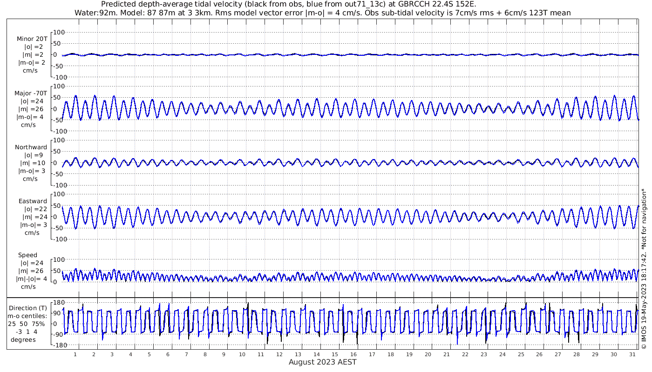The width and height of the screenshot is (652, 372).
Task: Click the day '24' date-axis label
Action: pos(502,354)
